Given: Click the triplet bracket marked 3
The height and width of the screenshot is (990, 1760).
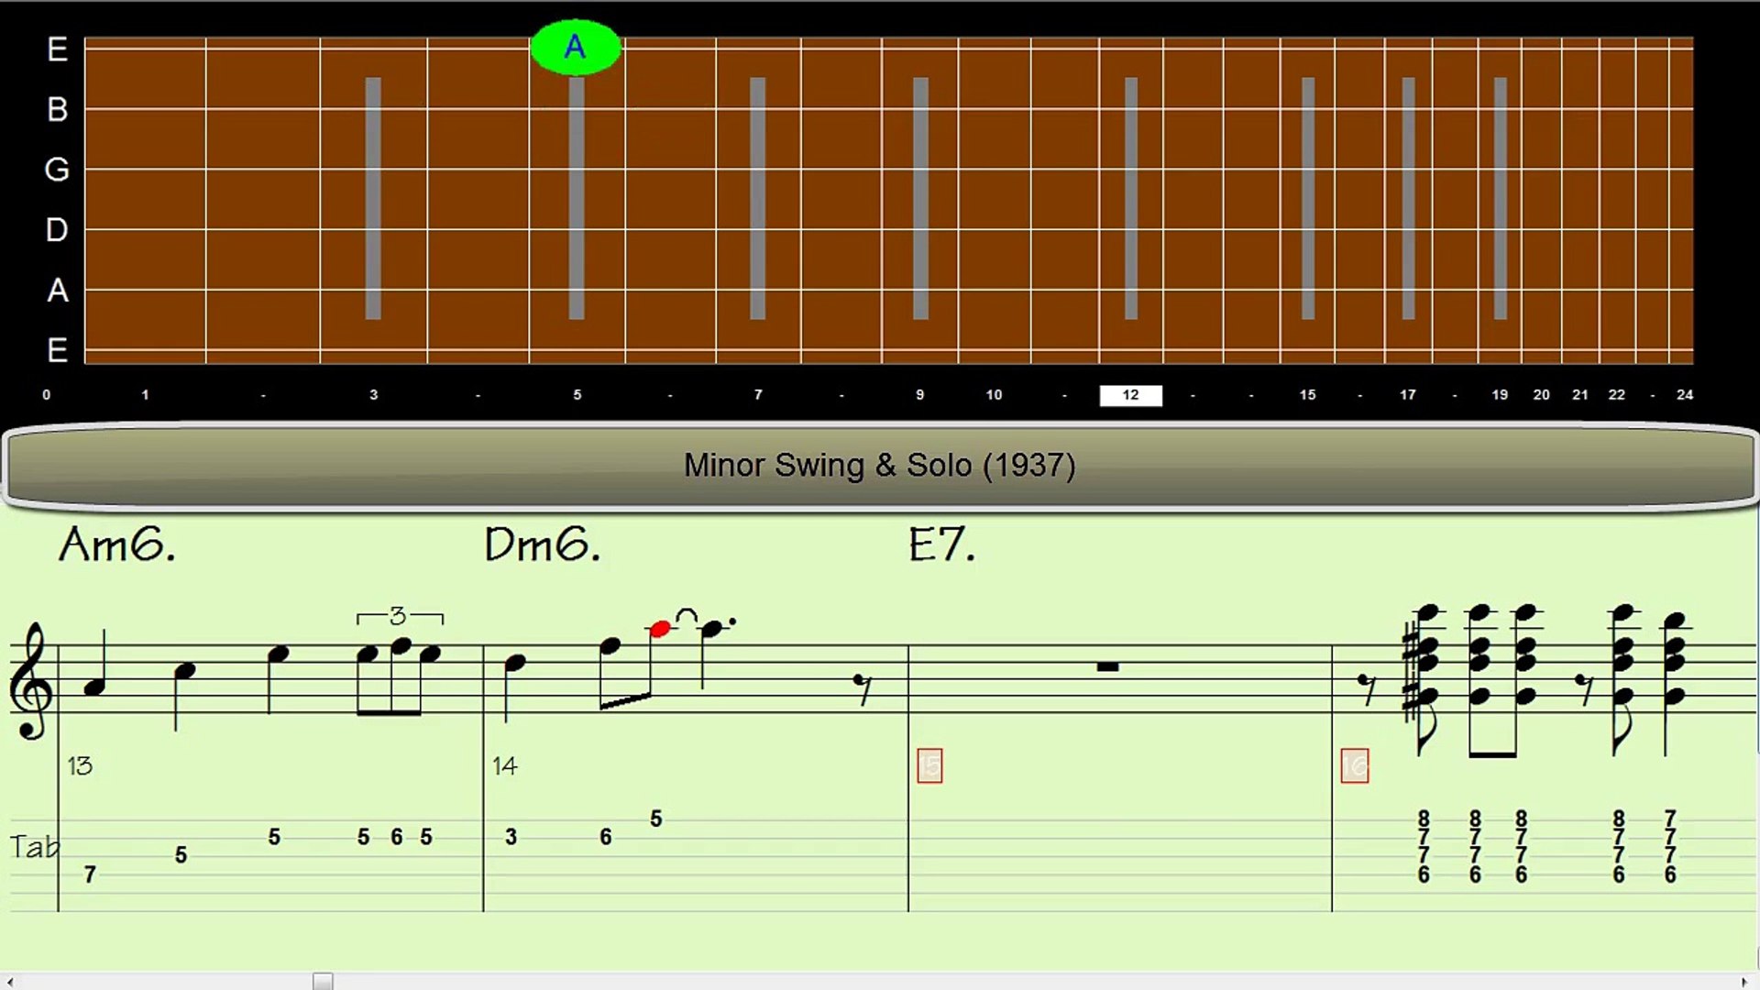Looking at the screenshot, I should [400, 616].
